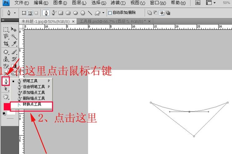Select the Path Selection arrow tool

click(x=6, y=88)
